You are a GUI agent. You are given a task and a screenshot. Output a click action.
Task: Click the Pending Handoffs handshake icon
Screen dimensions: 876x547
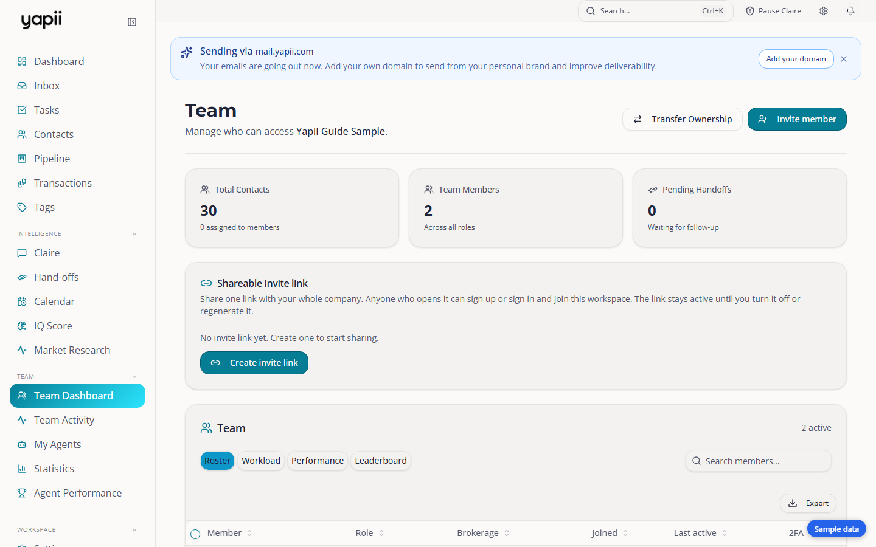click(653, 190)
